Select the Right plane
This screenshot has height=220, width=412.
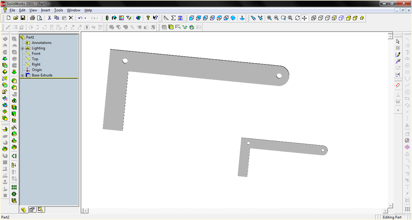36,64
